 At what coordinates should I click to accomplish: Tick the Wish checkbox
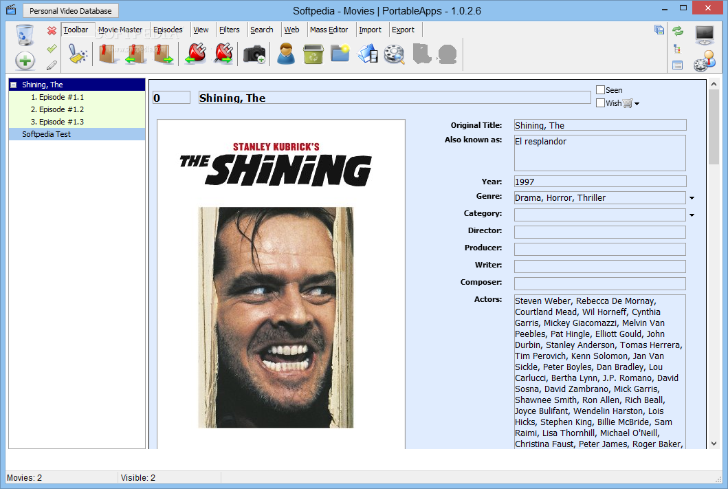600,102
